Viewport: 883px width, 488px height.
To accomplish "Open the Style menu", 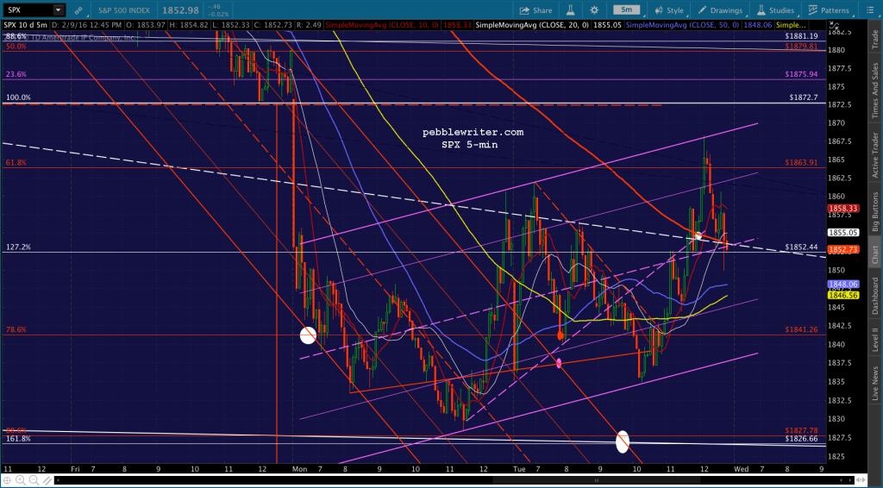I will pos(669,10).
